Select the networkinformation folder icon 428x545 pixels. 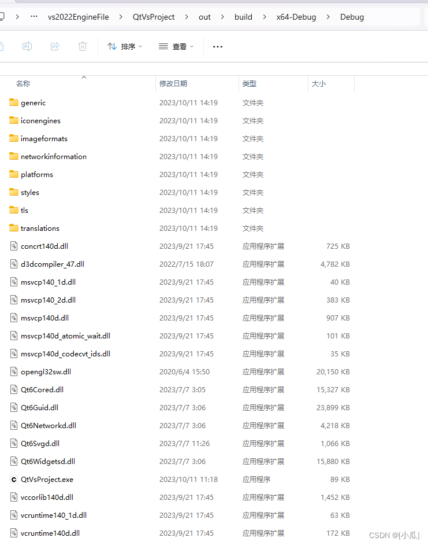[14, 156]
